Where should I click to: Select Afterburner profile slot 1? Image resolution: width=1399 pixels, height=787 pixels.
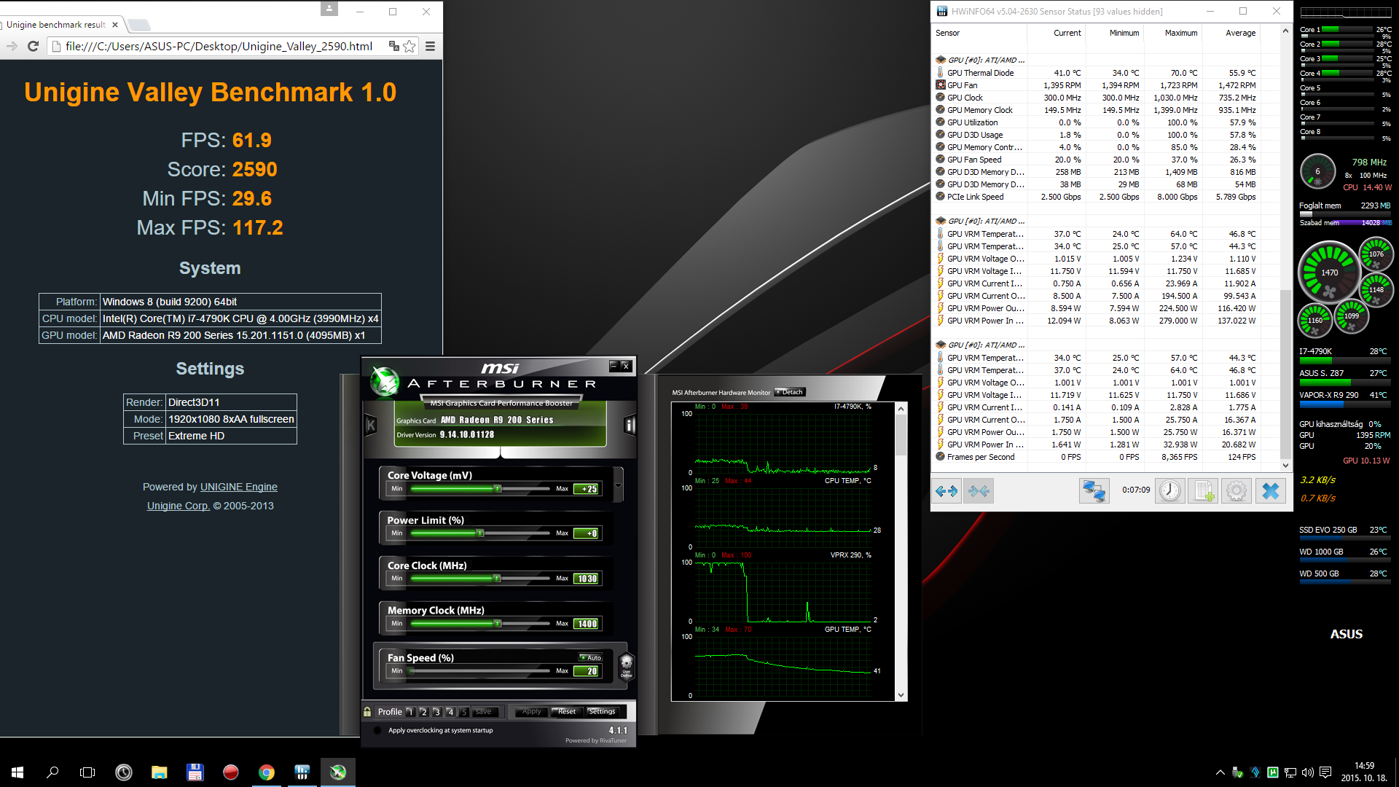coord(410,712)
